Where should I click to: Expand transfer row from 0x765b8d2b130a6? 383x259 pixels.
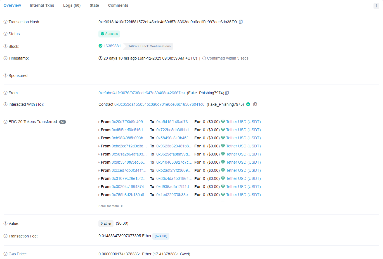point(99,195)
